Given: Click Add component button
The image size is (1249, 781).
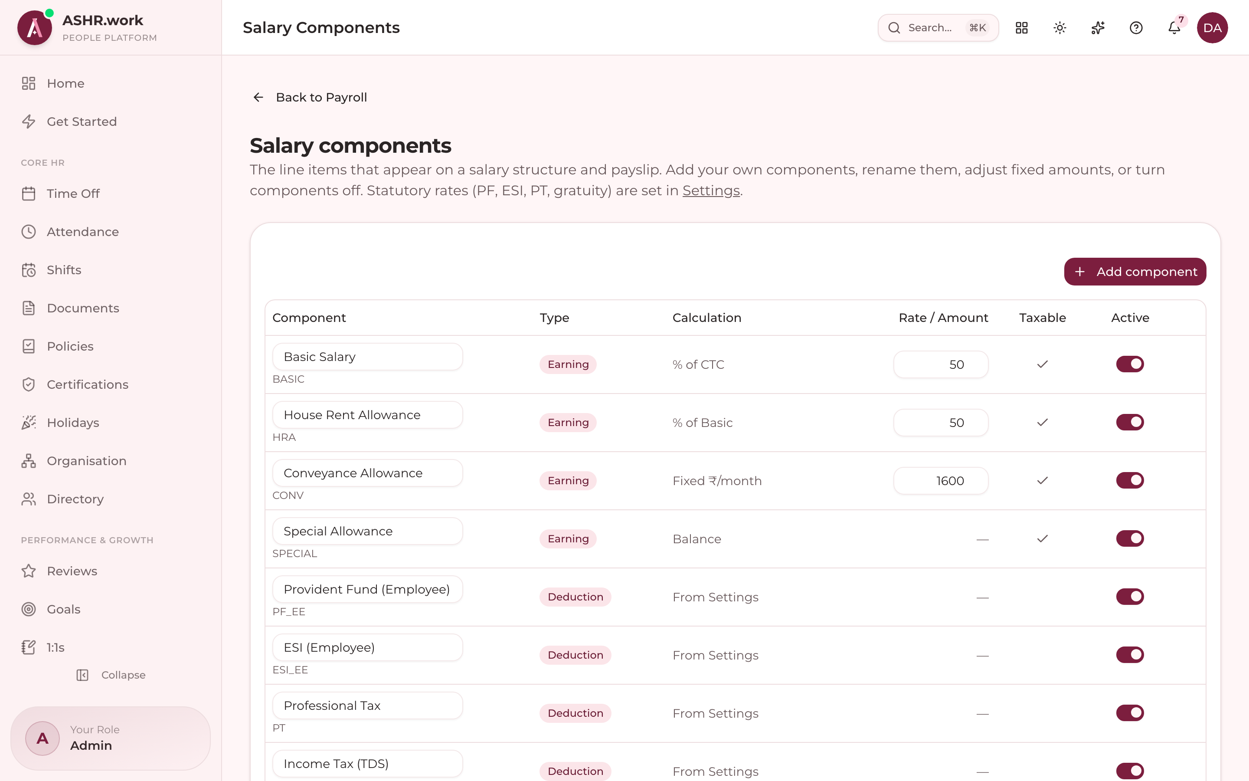Looking at the screenshot, I should click(x=1135, y=272).
